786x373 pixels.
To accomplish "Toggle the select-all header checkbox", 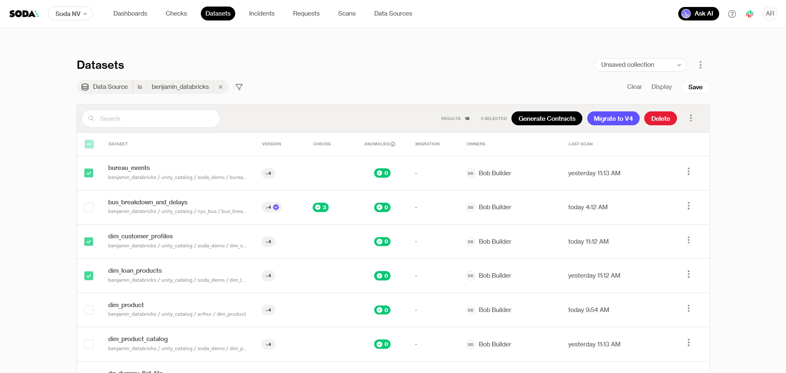I will pos(89,144).
